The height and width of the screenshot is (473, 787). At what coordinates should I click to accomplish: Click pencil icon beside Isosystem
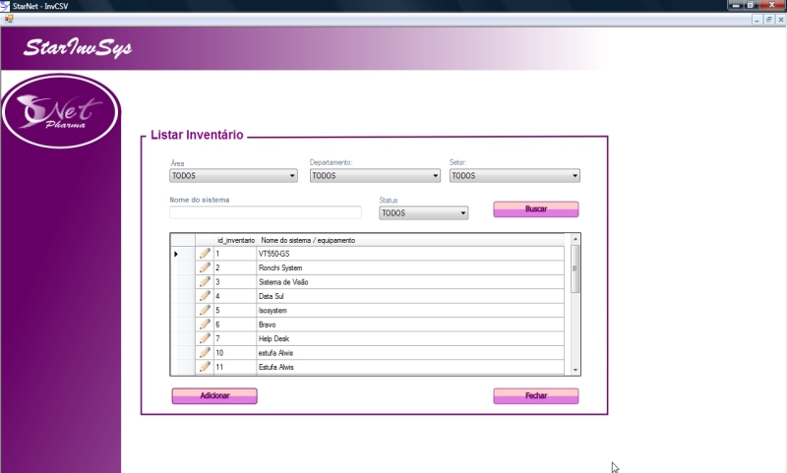(x=205, y=310)
